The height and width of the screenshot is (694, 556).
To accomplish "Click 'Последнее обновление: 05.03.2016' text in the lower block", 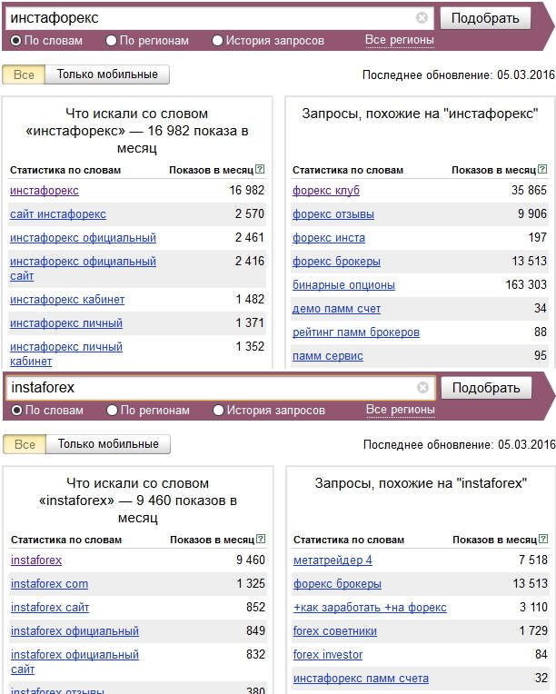I will coord(460,444).
